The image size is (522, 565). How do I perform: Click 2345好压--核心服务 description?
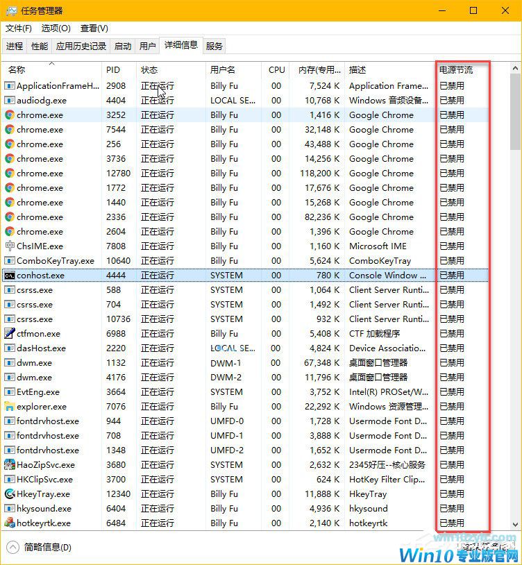point(387,465)
